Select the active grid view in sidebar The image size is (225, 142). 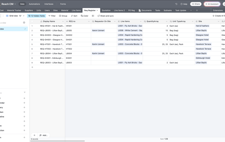(x=14, y=29)
